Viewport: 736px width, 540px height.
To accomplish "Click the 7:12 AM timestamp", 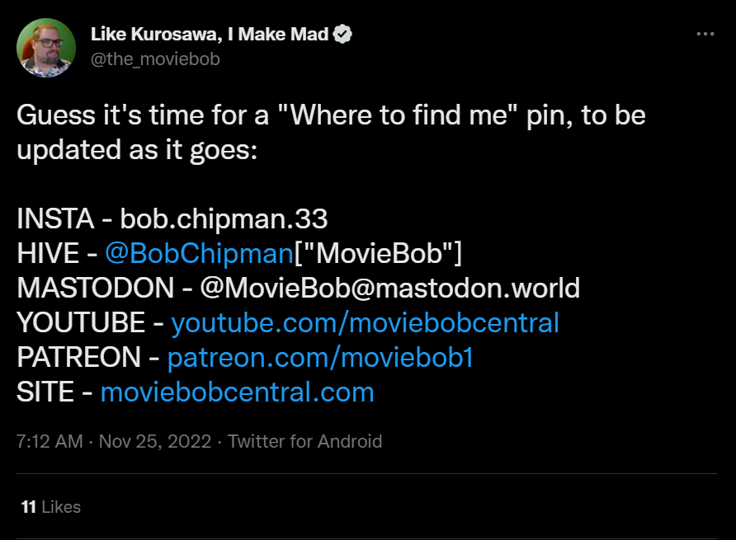I will coord(50,441).
